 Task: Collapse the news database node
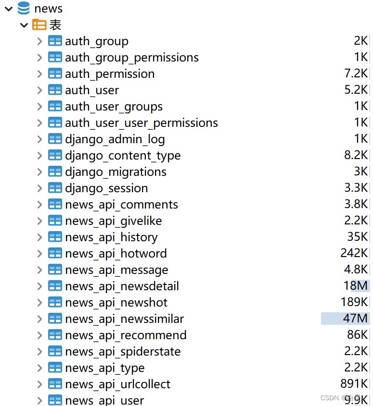pyautogui.click(x=9, y=9)
